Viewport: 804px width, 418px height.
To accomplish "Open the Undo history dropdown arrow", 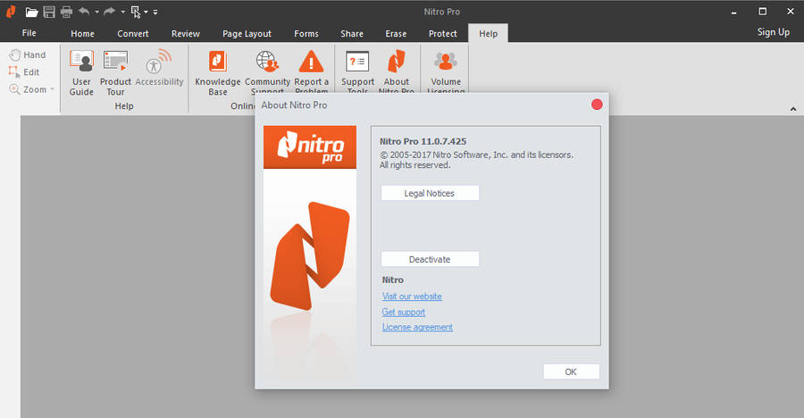I will [x=97, y=13].
